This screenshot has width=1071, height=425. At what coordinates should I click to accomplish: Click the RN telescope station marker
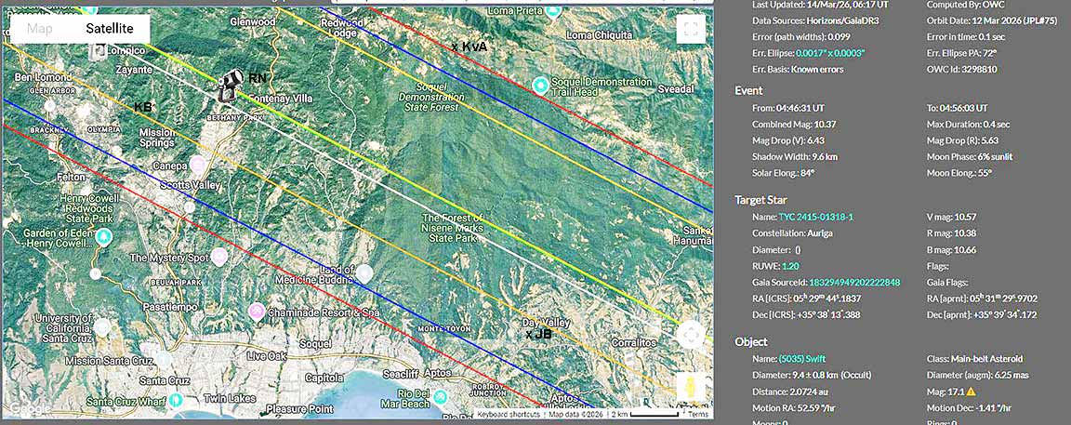click(228, 87)
